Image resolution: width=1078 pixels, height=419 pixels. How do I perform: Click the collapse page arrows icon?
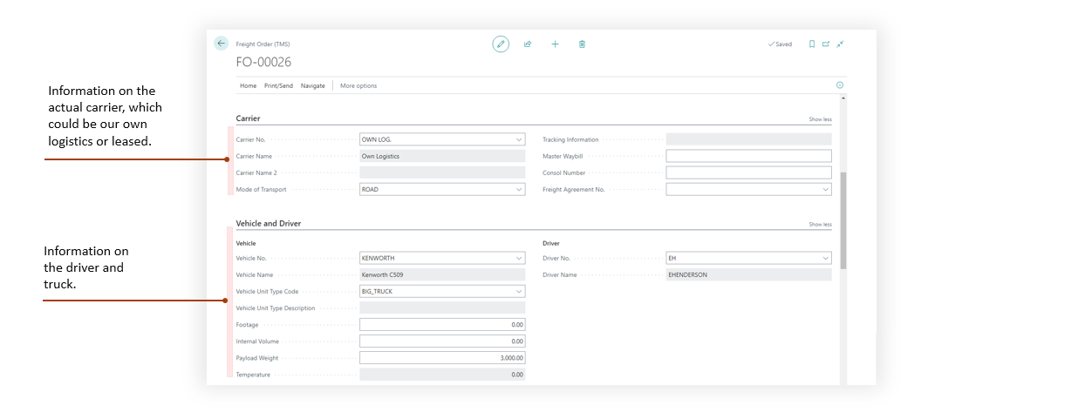[x=840, y=44]
